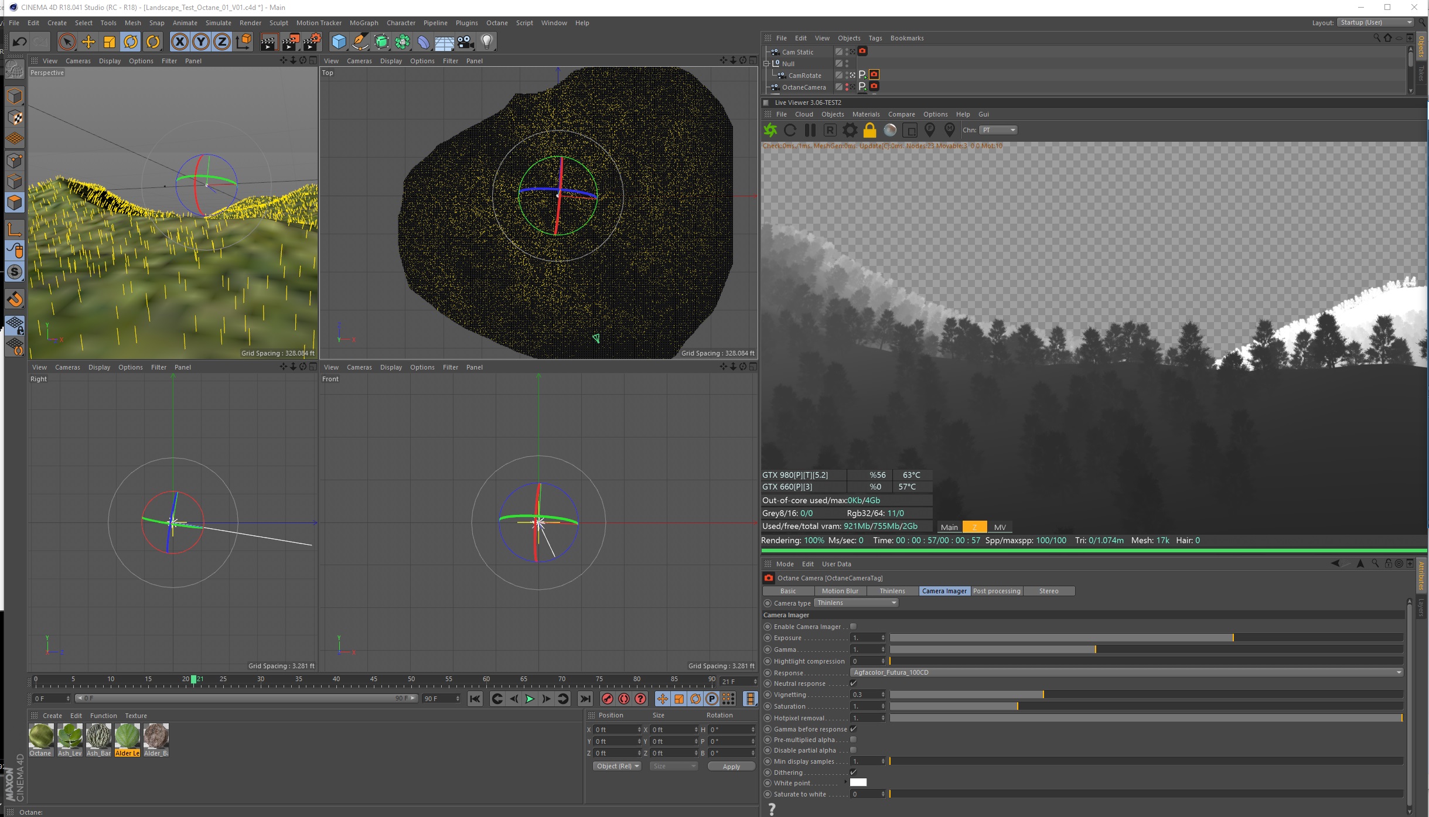Enable Camera Imager checkbox
1429x817 pixels.
[x=853, y=627]
